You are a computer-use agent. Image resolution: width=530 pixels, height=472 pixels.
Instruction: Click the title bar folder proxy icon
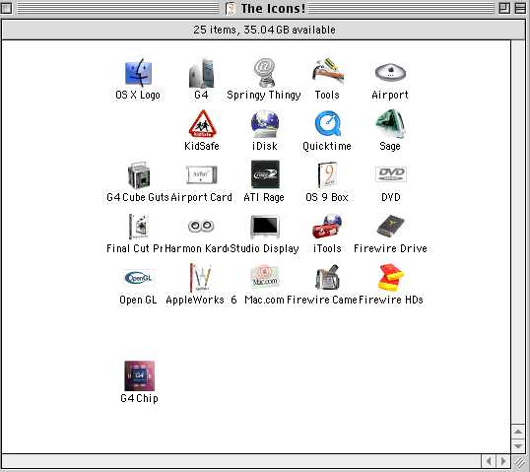[231, 8]
